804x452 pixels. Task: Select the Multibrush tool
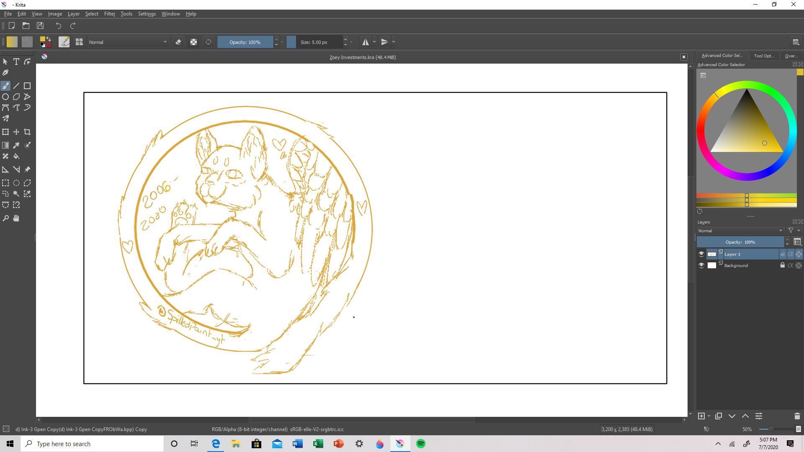click(5, 118)
